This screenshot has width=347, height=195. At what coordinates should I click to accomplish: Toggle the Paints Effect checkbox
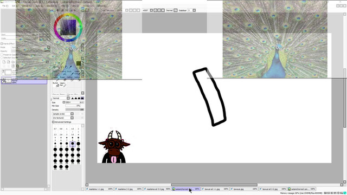coord(2,44)
